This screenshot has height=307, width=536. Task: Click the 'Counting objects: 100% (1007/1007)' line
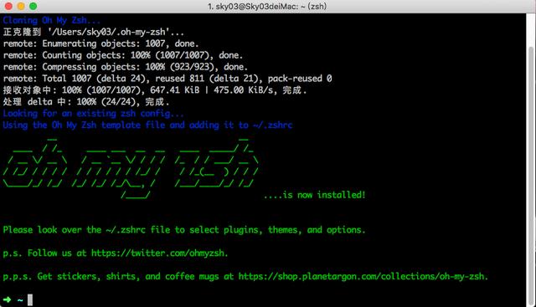[x=123, y=55]
